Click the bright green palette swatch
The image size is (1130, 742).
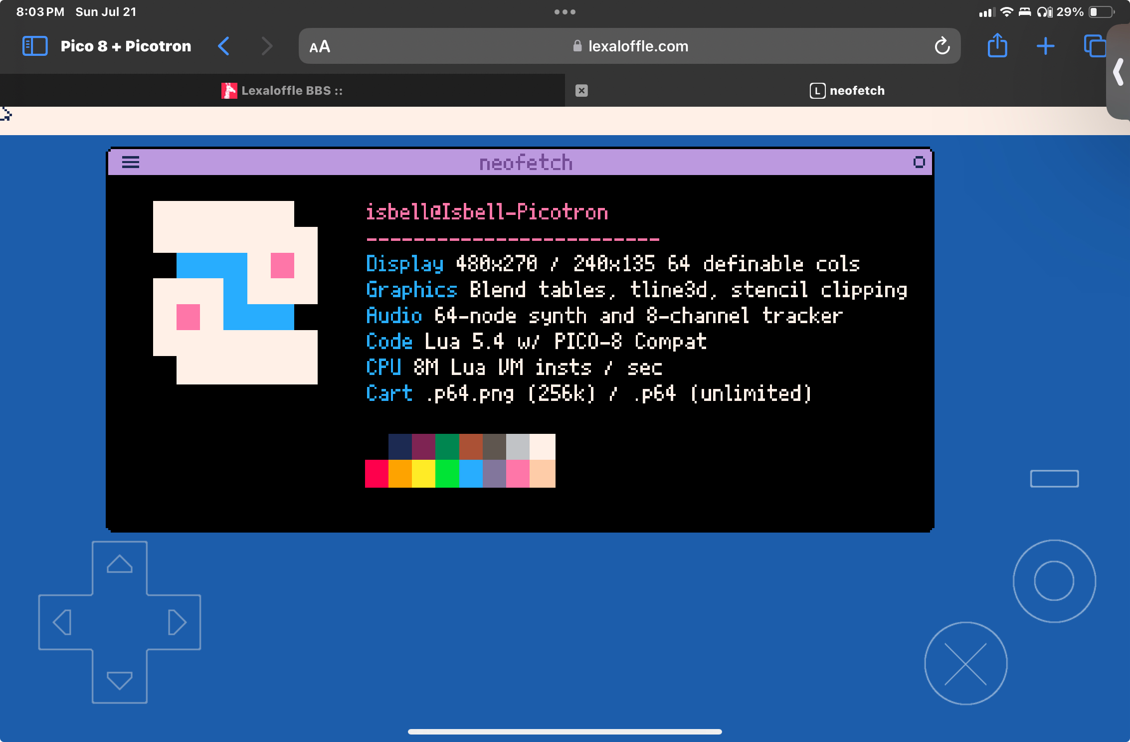tap(447, 474)
